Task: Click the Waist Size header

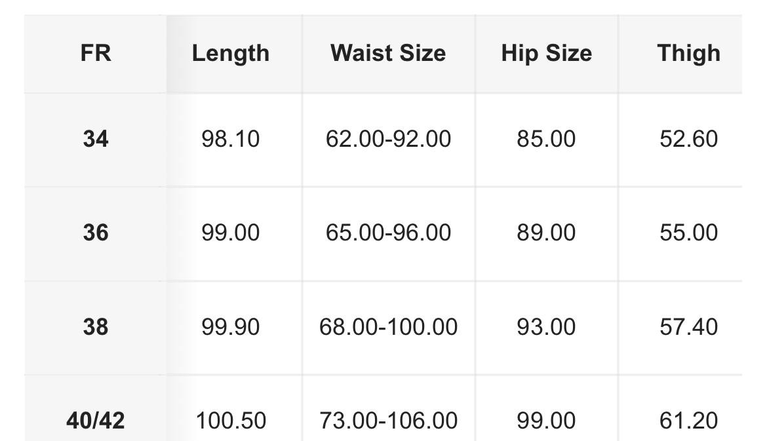Action: coord(388,53)
